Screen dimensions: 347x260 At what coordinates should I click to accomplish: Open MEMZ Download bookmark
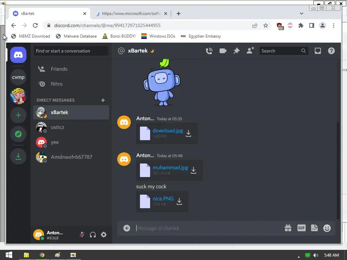point(30,36)
